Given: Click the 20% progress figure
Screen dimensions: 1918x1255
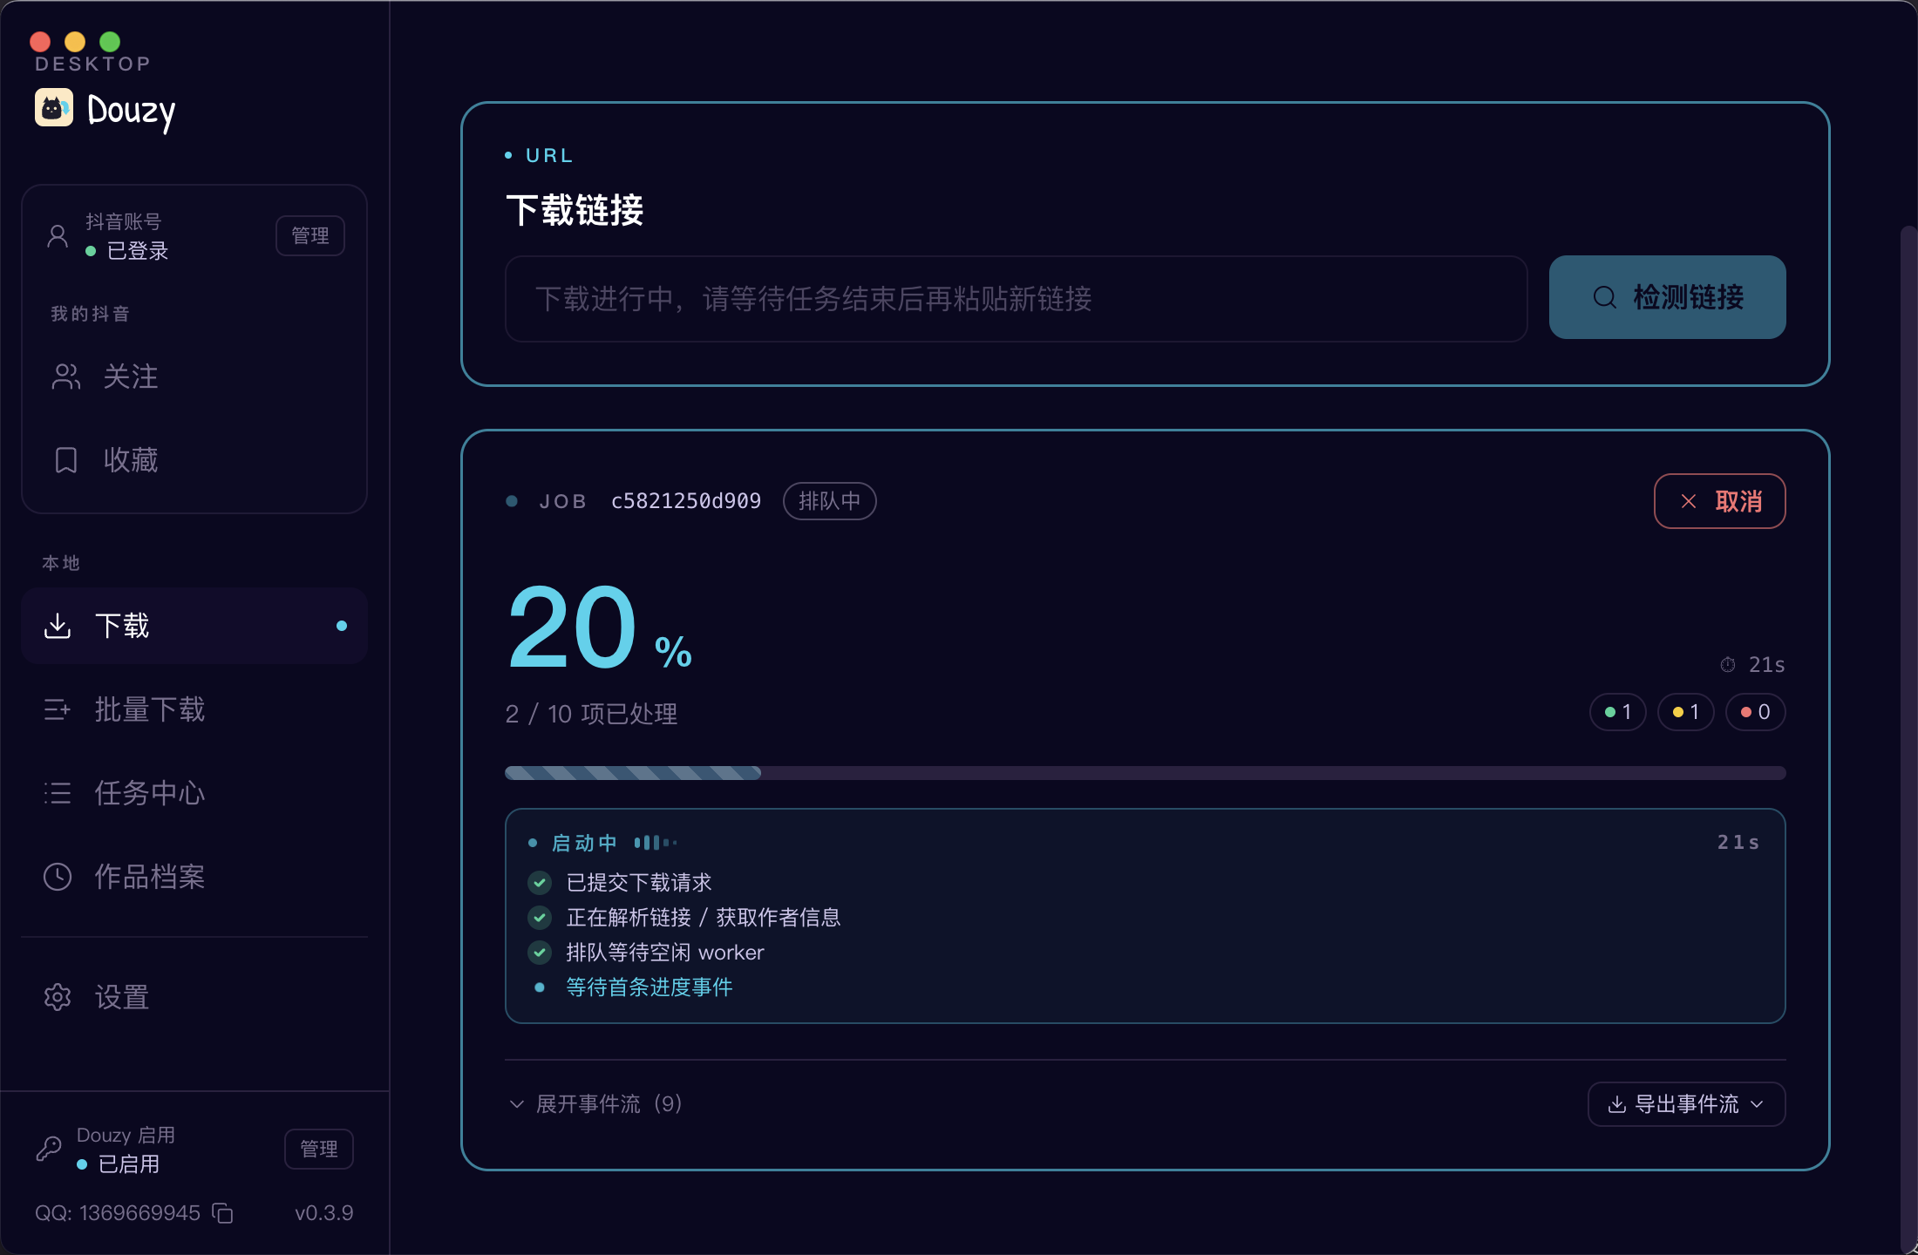Looking at the screenshot, I should click(600, 627).
